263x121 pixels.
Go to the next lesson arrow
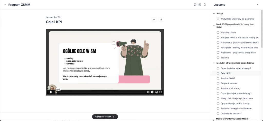pyautogui.click(x=161, y=19)
